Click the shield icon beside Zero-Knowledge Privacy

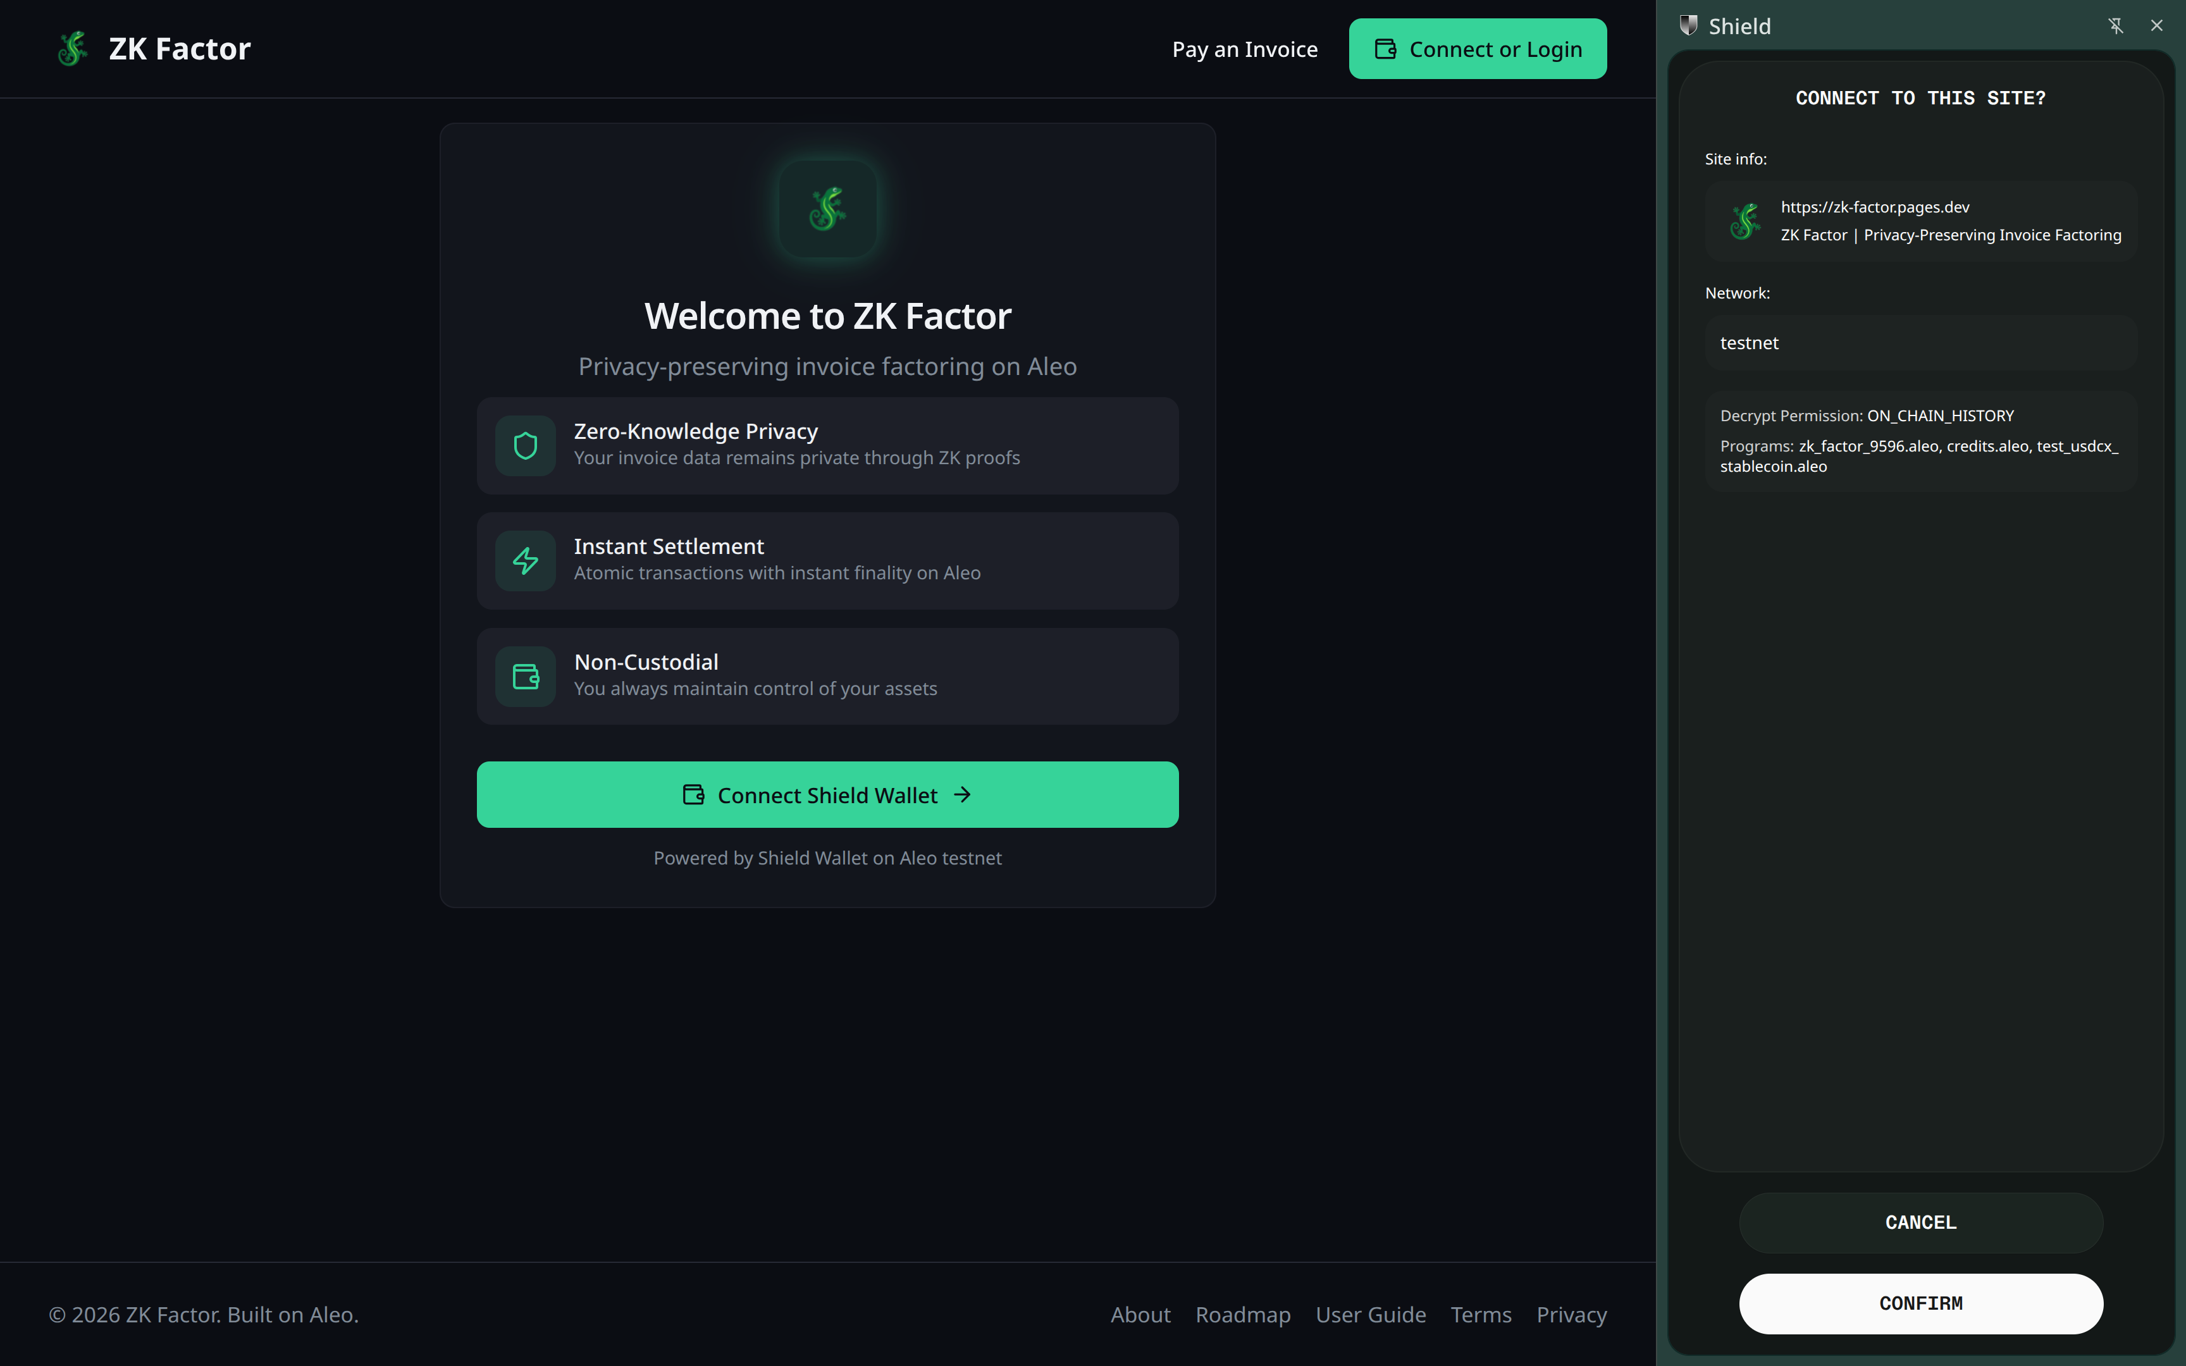[x=525, y=445]
